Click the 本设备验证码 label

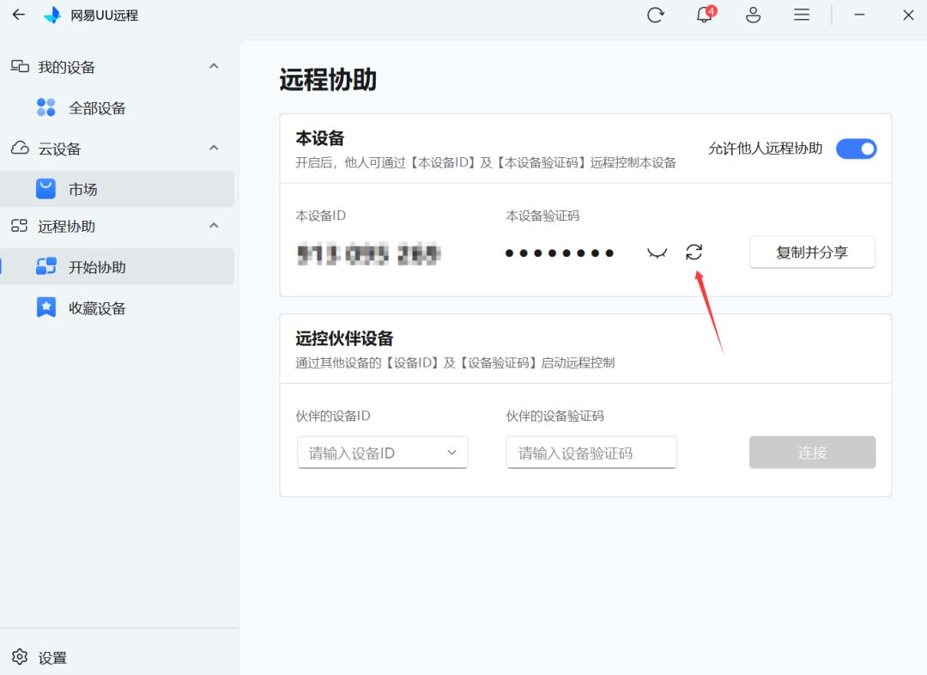(x=542, y=216)
